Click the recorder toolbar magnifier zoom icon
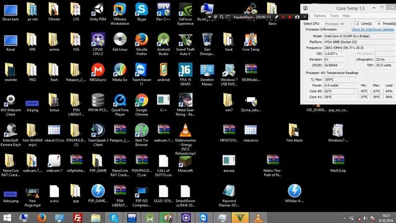 click(222, 17)
